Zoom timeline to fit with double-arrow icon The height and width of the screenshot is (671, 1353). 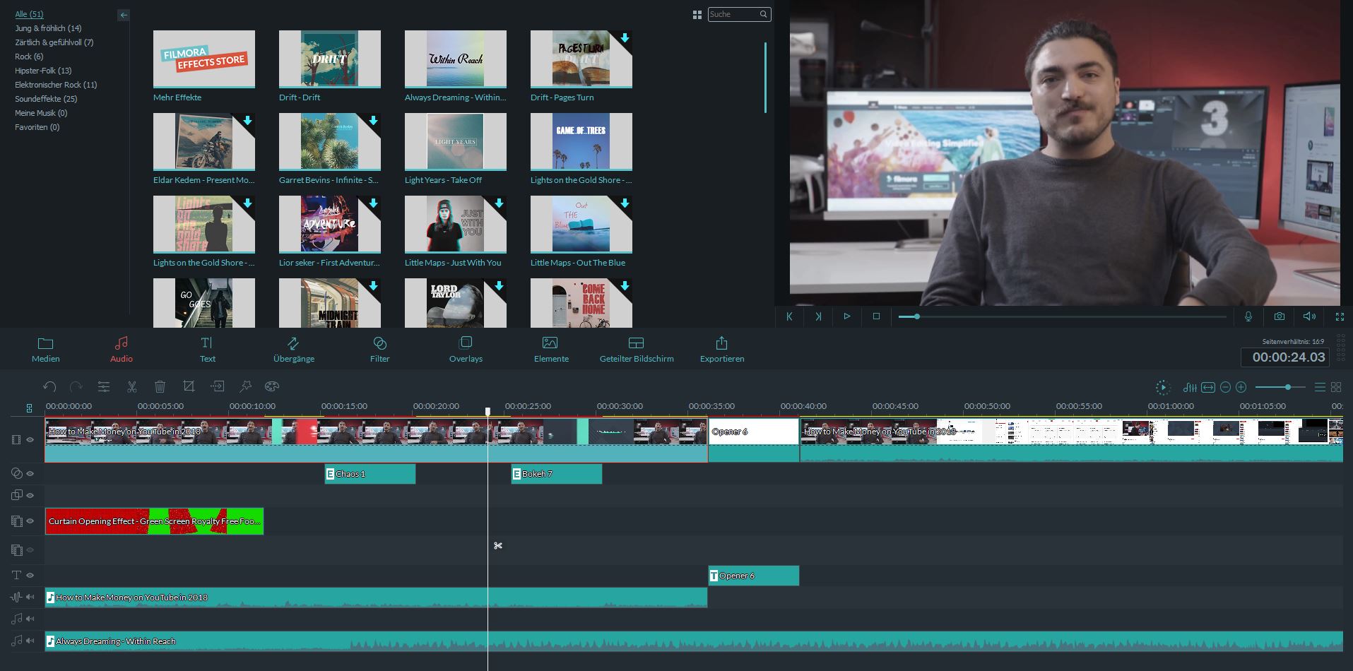coord(1208,387)
